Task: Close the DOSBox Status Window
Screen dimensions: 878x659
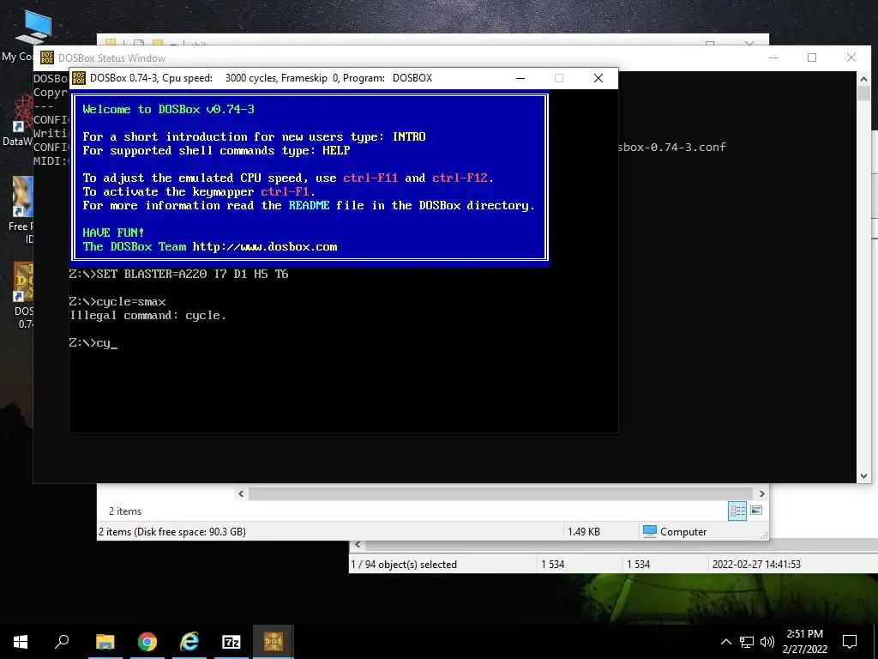Action: tap(851, 57)
